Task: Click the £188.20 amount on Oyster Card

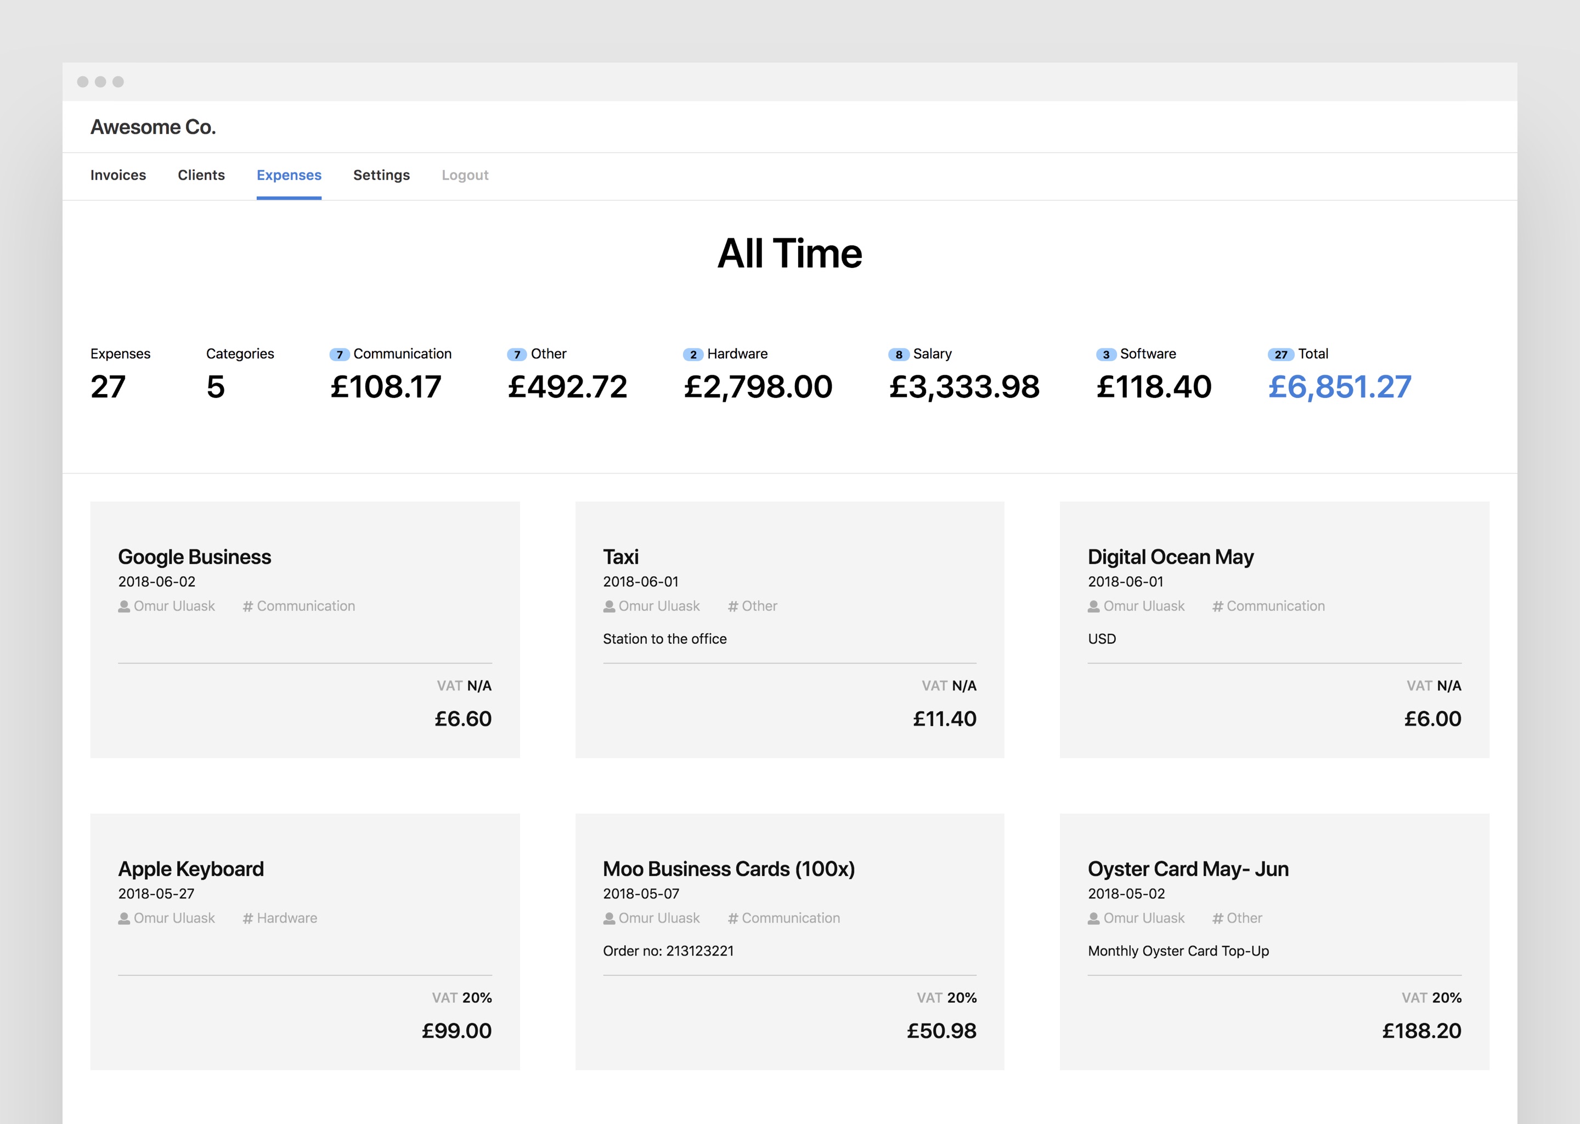Action: tap(1421, 1031)
